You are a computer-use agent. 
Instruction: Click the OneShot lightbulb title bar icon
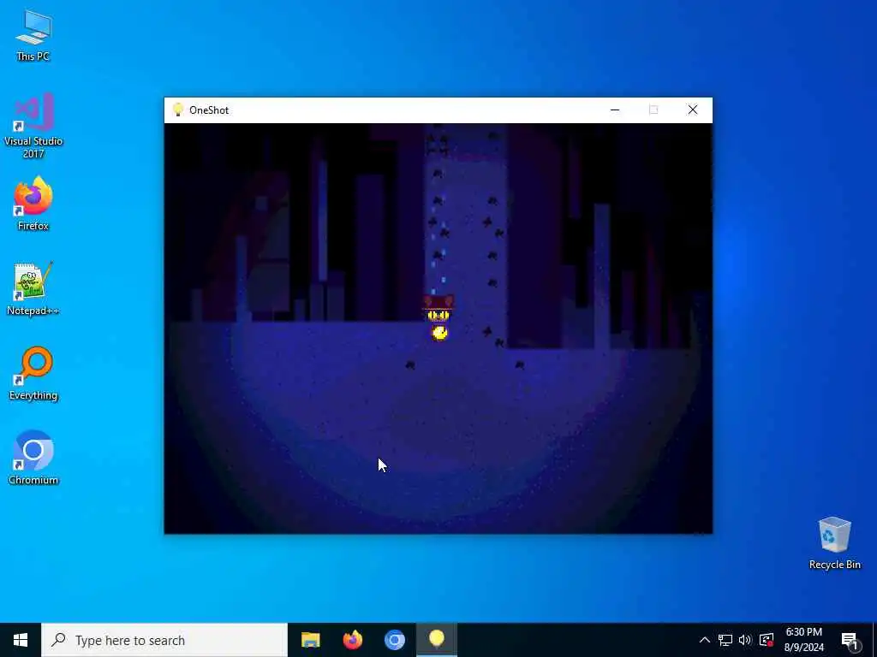pos(178,109)
